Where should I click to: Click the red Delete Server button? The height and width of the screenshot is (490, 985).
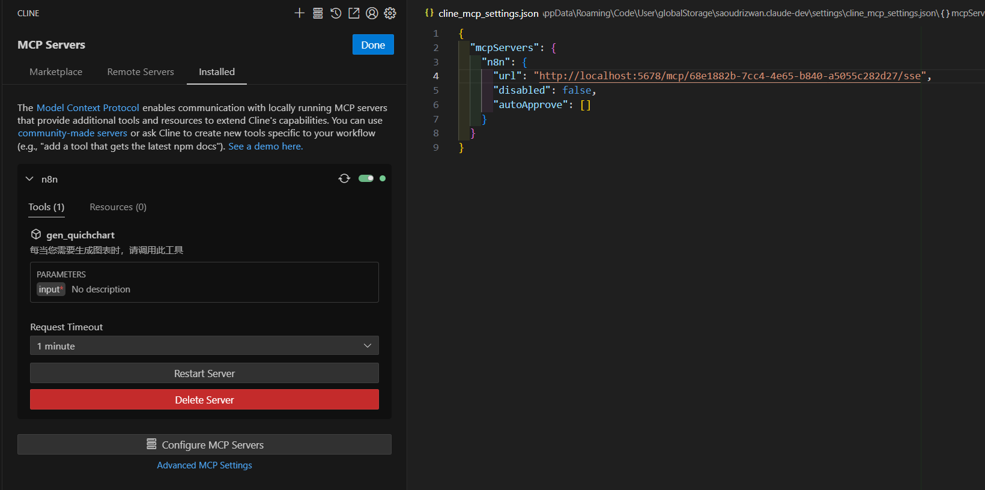click(x=204, y=399)
